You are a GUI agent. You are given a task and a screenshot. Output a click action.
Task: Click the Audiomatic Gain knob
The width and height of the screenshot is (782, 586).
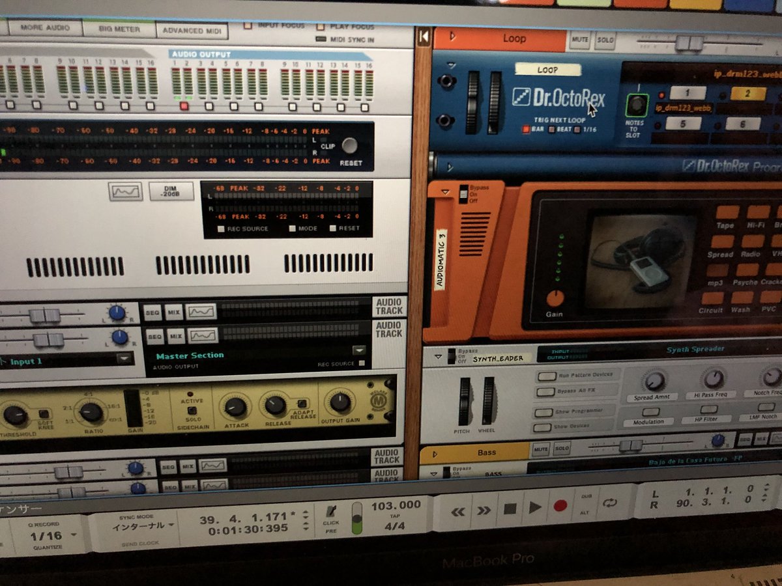tap(555, 298)
